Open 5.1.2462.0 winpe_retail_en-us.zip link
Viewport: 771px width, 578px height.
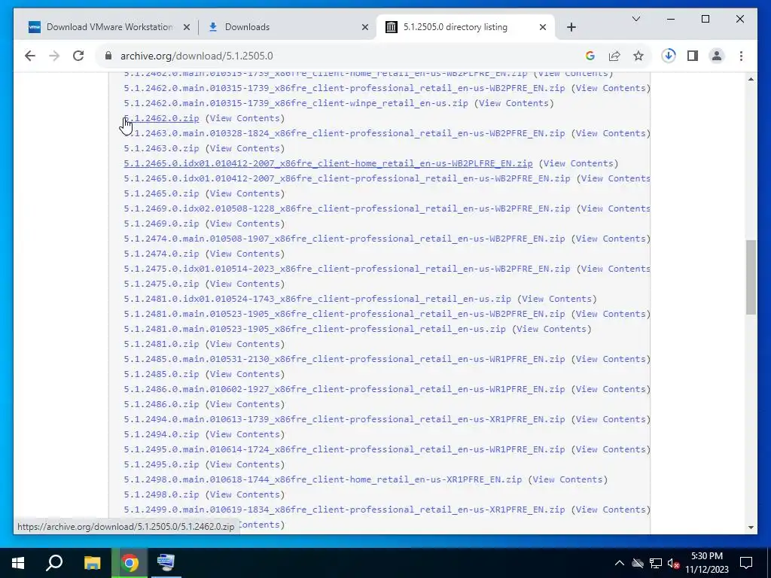(295, 103)
